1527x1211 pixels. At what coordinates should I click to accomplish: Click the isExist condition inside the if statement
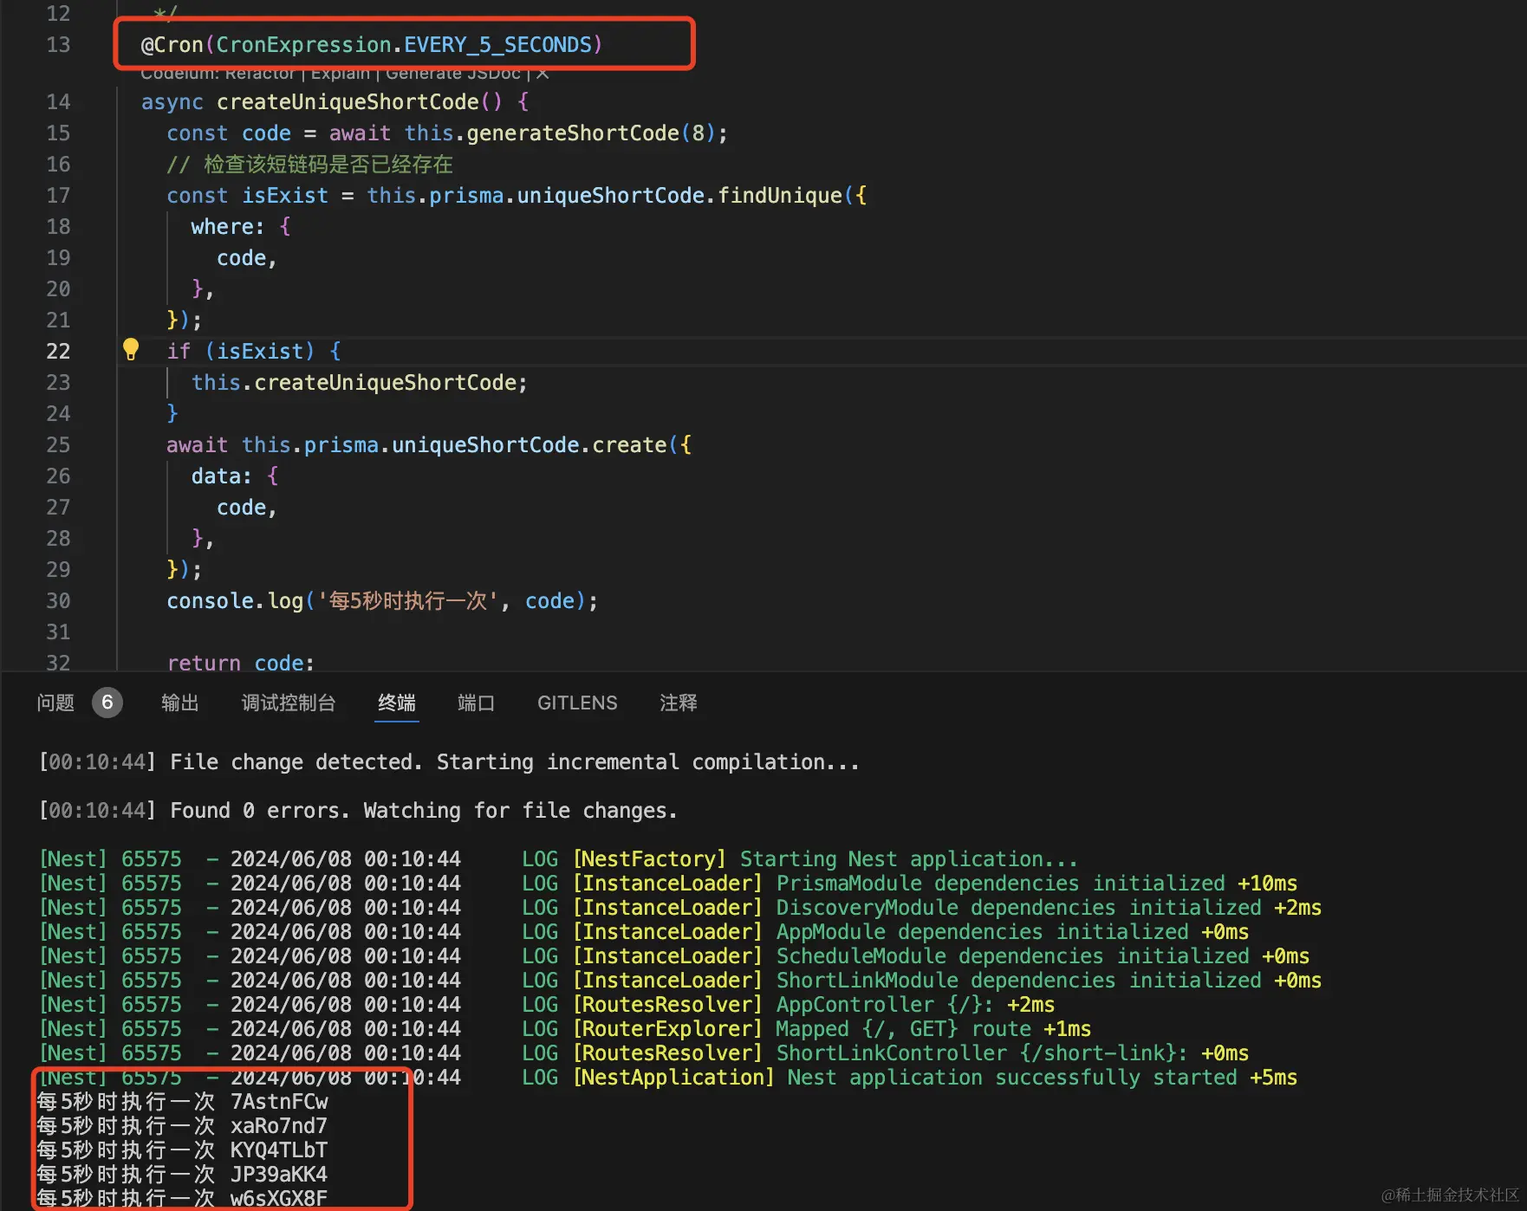(x=260, y=352)
